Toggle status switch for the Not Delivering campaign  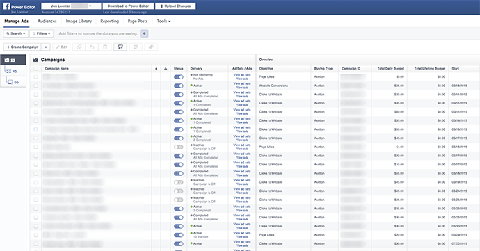[x=179, y=77]
